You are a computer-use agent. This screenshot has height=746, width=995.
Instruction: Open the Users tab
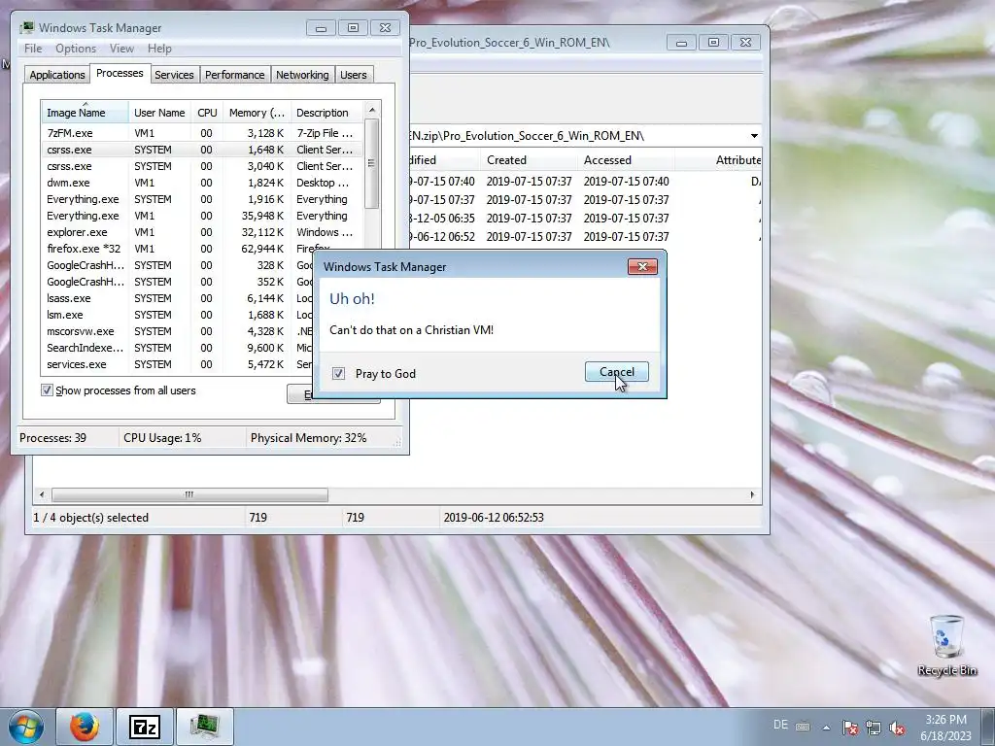pyautogui.click(x=354, y=75)
